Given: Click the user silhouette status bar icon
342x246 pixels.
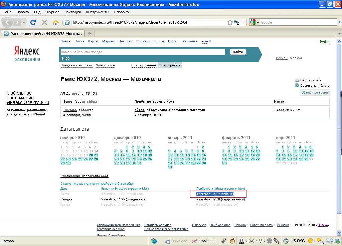Looking at the screenshot, I should (242, 241).
